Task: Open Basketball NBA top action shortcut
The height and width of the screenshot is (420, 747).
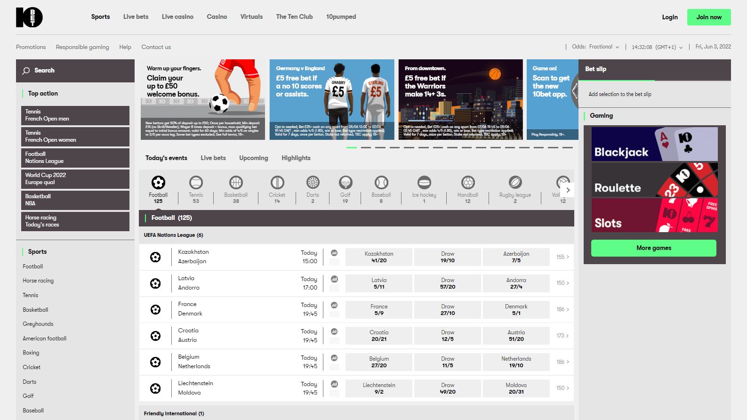Action: pos(75,200)
